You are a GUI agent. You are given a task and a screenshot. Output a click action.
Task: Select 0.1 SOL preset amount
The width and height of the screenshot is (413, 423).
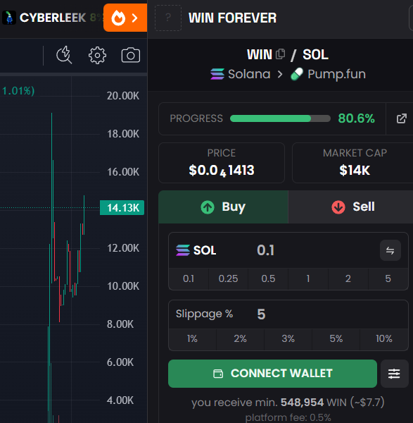coord(189,278)
